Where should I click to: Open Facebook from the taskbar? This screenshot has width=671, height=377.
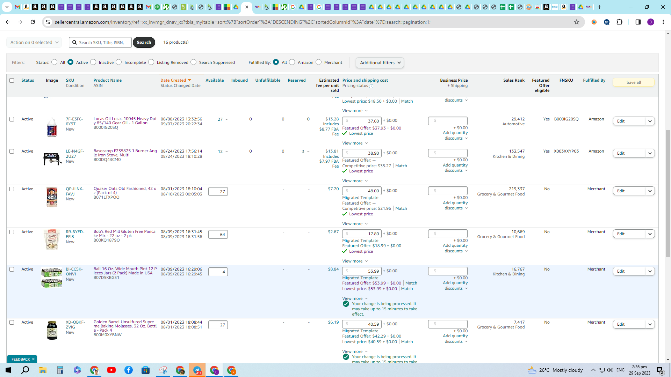tap(129, 370)
